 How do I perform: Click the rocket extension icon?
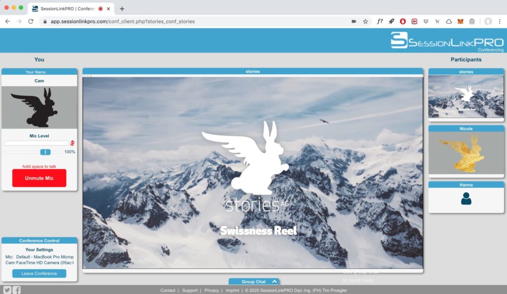391,22
